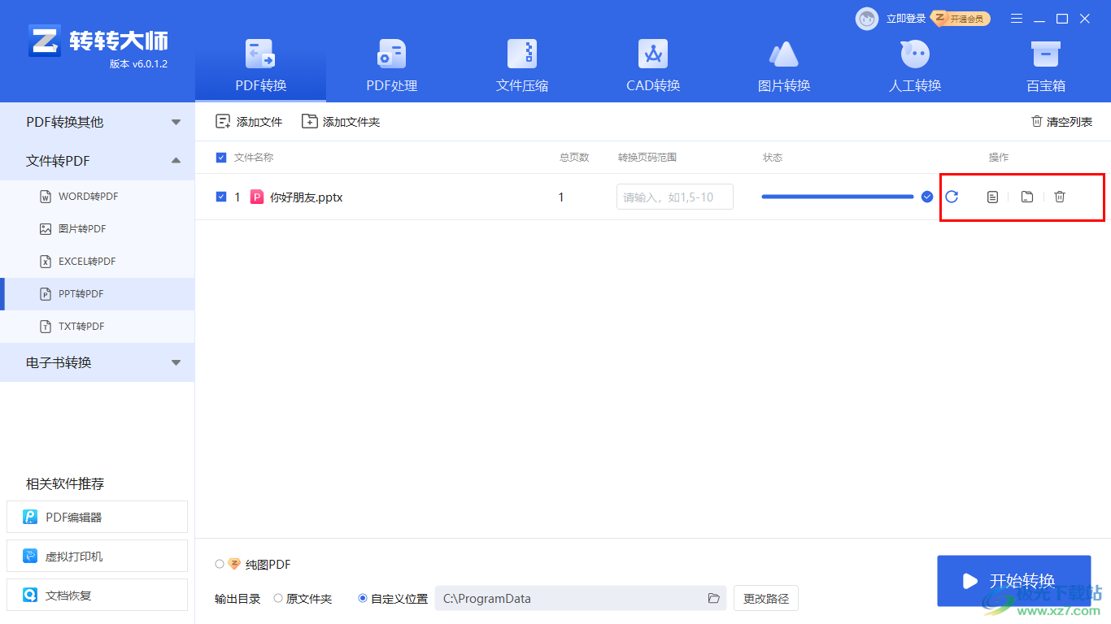The image size is (1111, 624).
Task: Delete 你好朋友.pptx using trash icon
Action: [x=1060, y=197]
